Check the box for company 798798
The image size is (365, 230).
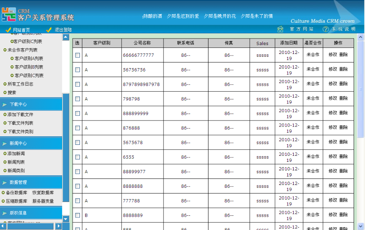[77, 99]
